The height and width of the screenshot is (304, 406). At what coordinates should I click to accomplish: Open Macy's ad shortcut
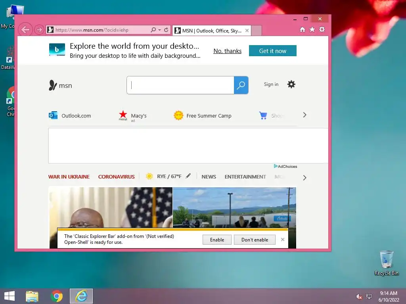click(x=132, y=116)
